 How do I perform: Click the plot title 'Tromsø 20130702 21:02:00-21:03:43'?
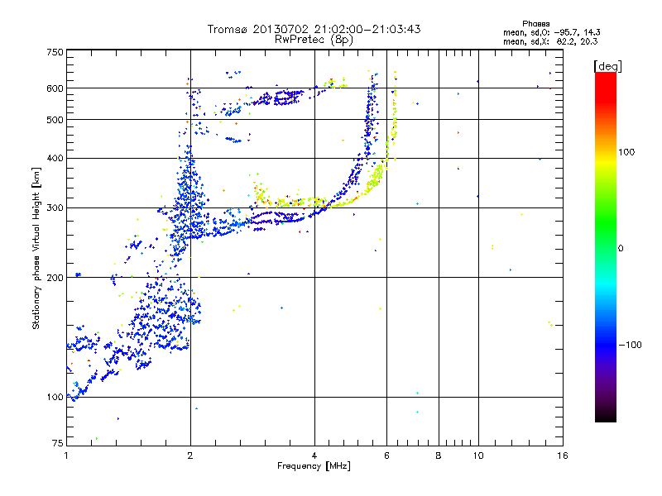[314, 29]
